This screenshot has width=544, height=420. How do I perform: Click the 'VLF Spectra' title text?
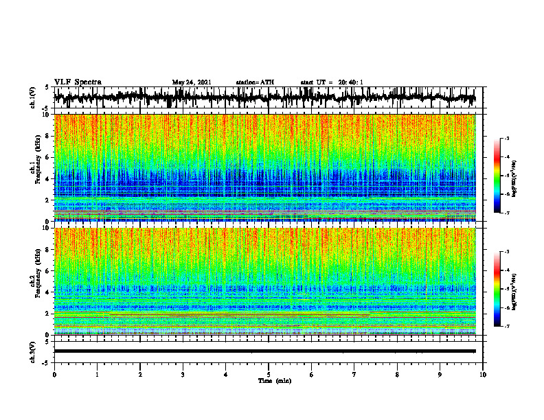click(x=78, y=82)
